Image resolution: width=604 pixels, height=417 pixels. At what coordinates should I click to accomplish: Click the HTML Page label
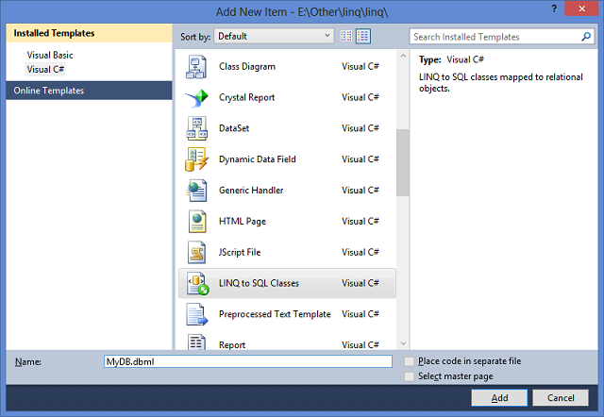click(243, 222)
